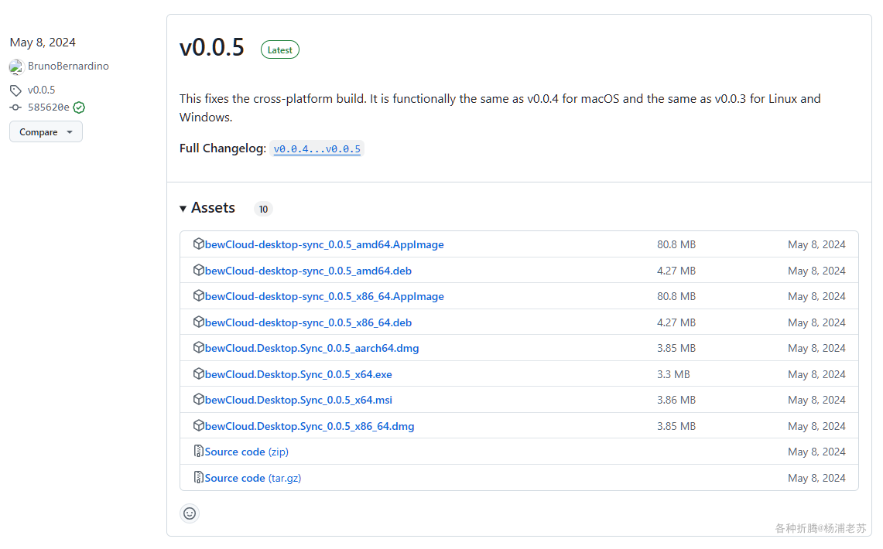883x549 pixels.
Task: Click the package icon beside x64.exe
Action: [198, 373]
